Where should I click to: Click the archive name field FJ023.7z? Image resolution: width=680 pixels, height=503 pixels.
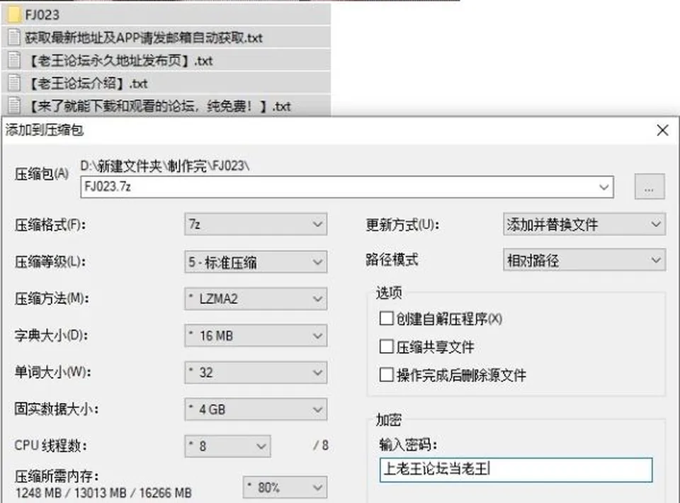tap(347, 187)
